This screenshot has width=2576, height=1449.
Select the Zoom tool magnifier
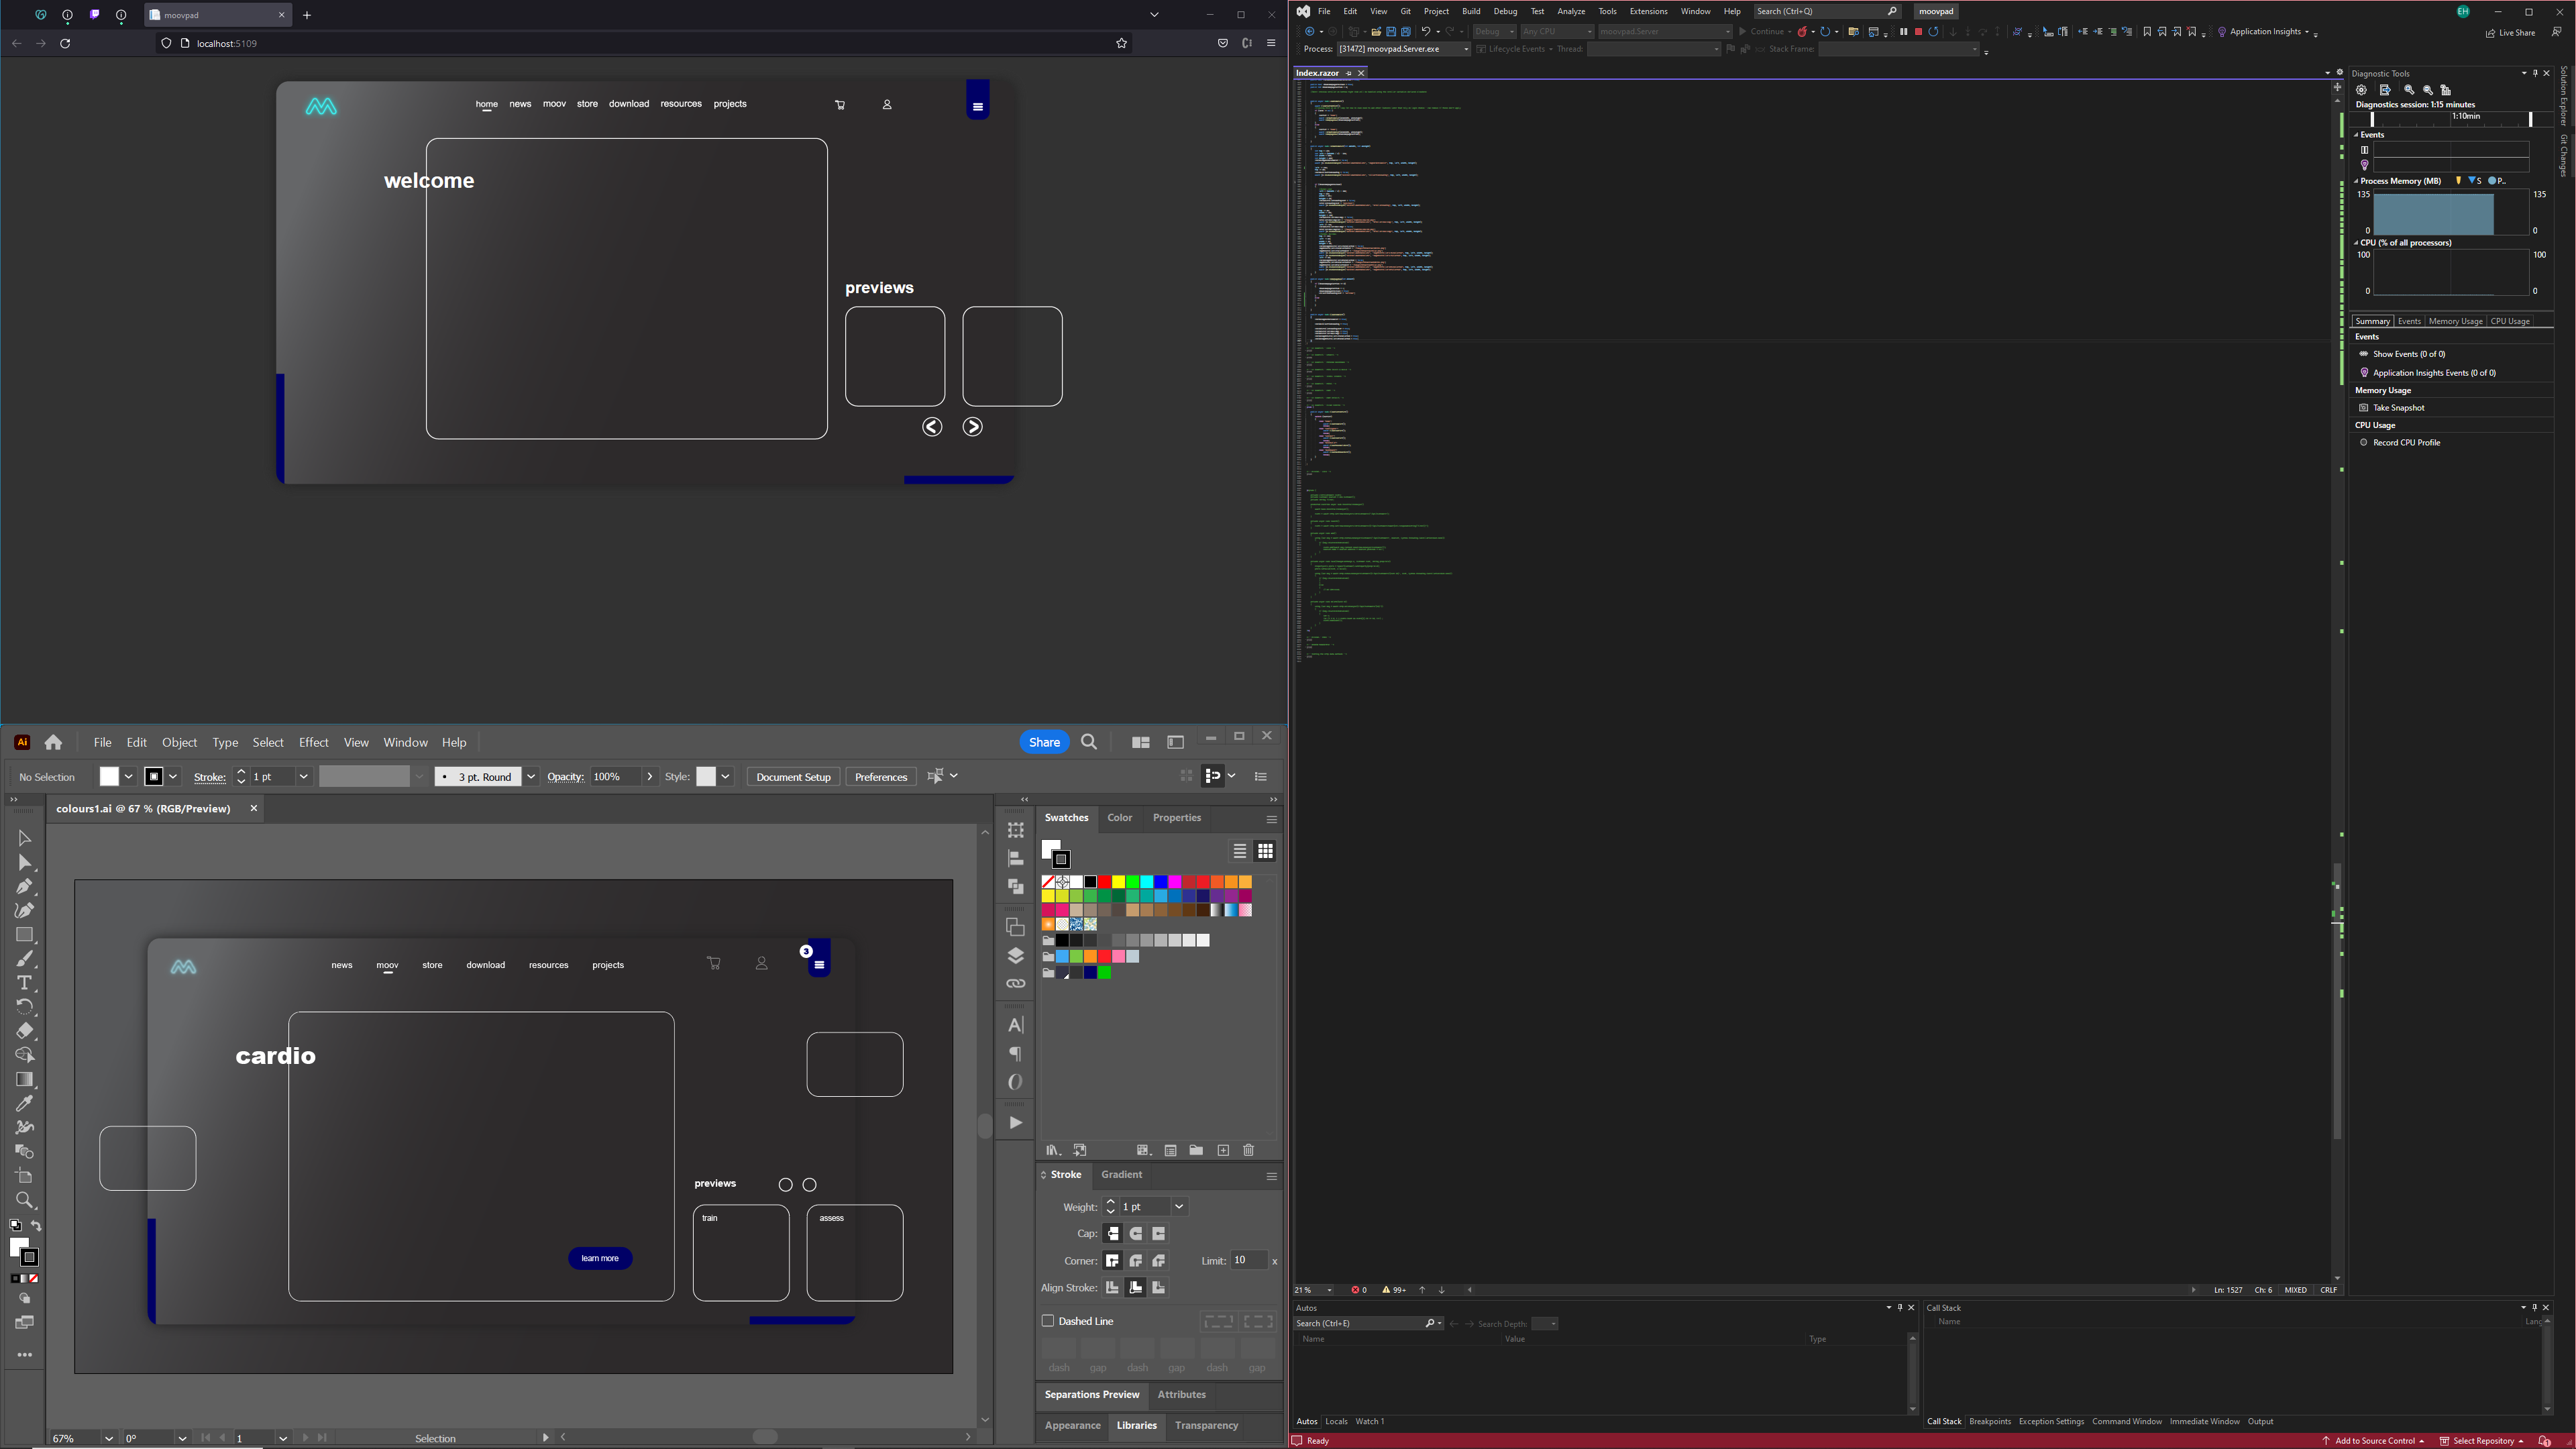tap(24, 1201)
